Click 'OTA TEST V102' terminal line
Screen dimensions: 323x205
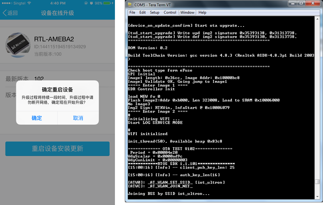point(180,149)
